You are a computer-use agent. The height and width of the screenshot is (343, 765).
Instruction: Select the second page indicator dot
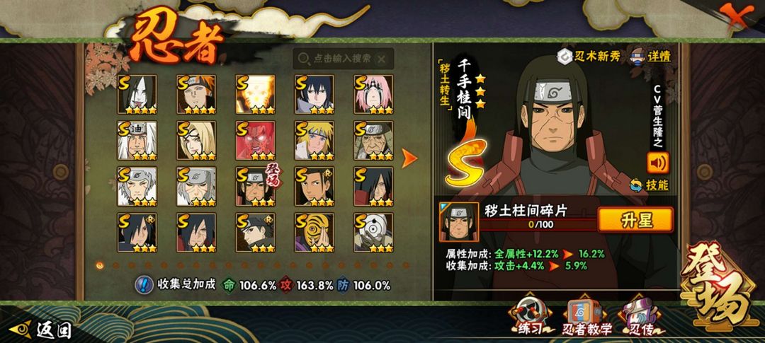click(116, 265)
